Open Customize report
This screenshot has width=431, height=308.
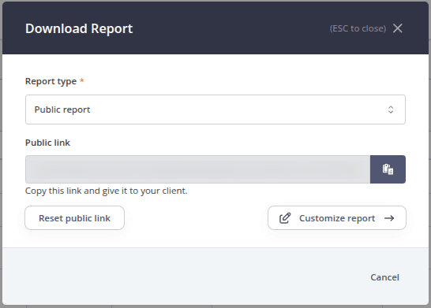(x=337, y=218)
